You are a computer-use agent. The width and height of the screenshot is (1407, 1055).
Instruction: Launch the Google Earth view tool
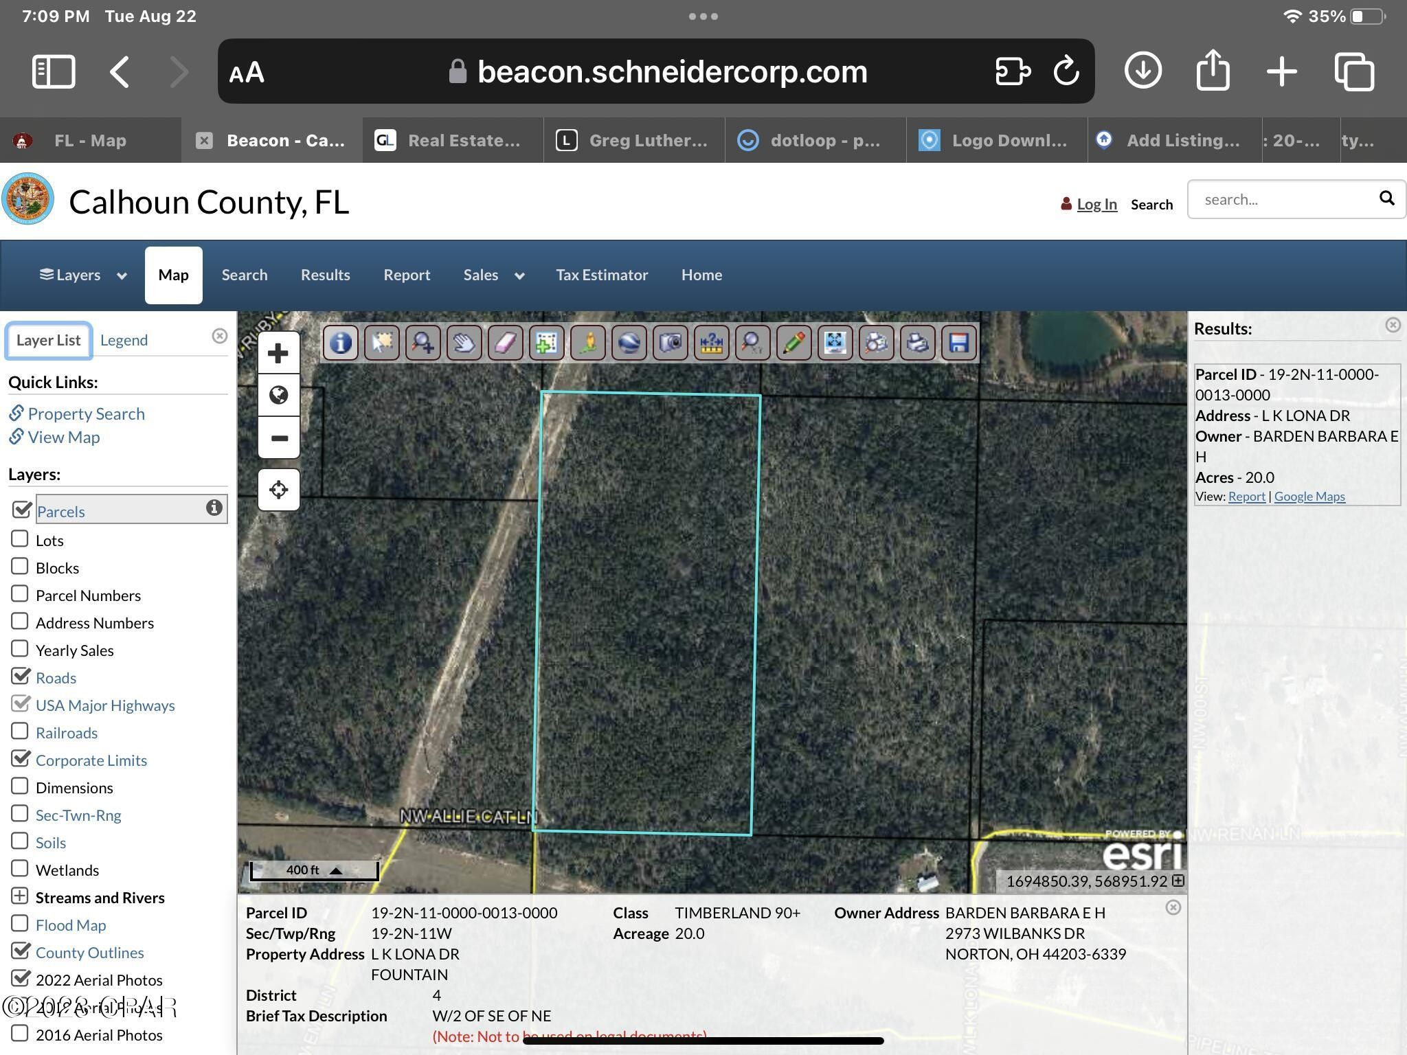click(x=629, y=343)
